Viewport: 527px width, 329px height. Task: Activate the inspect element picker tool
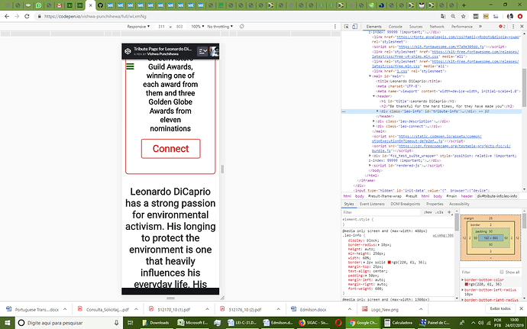[x=346, y=27]
